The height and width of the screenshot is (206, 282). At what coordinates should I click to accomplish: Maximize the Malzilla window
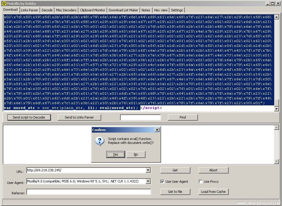point(273,3)
